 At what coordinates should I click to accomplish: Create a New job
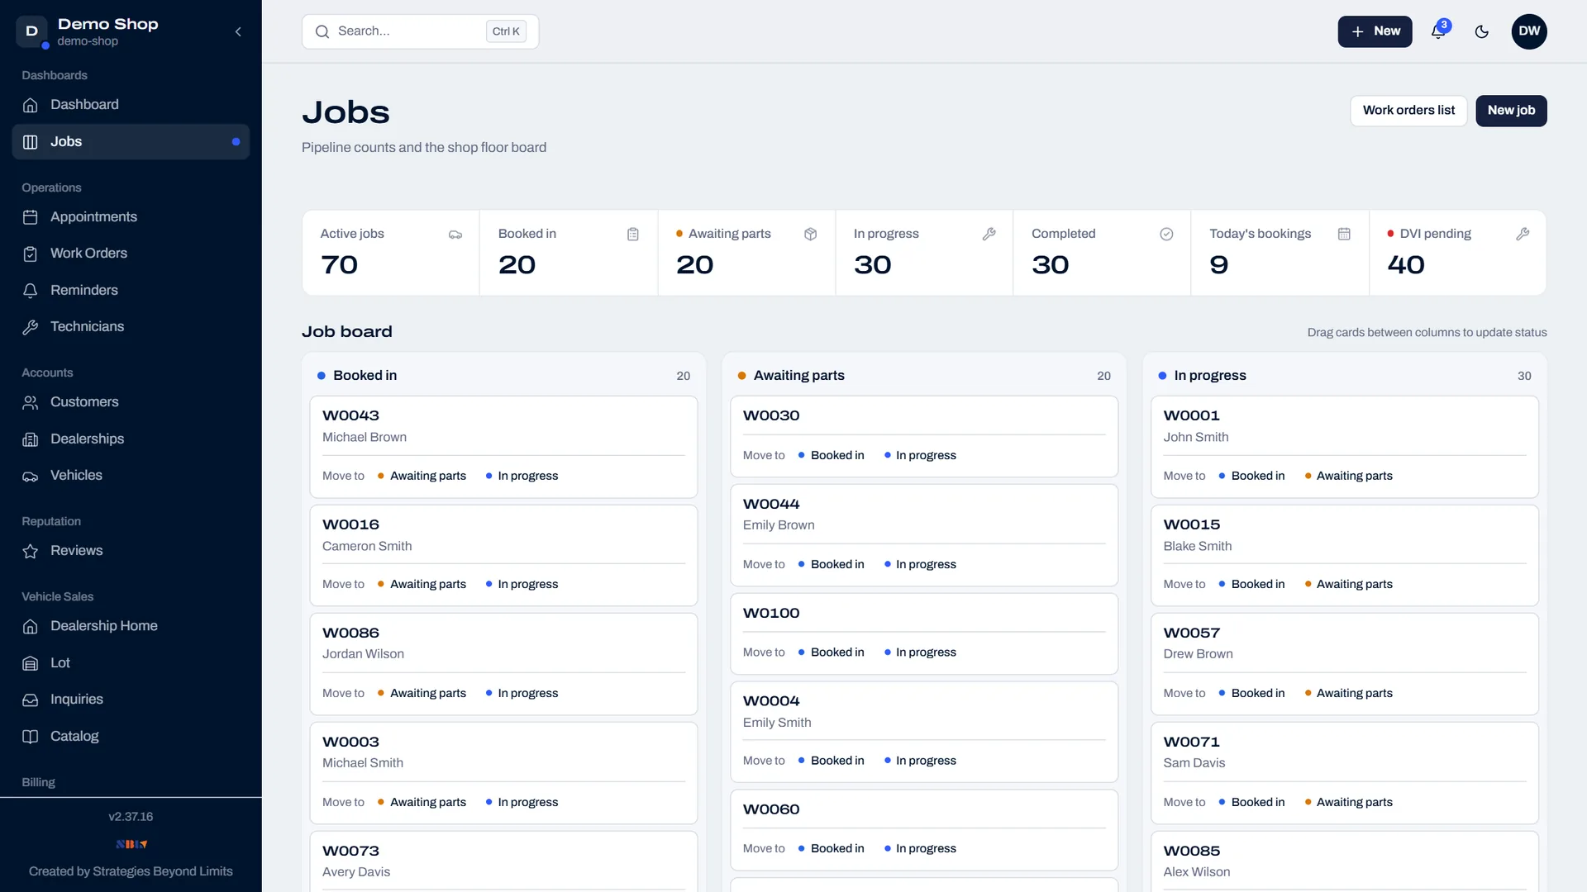(1511, 111)
